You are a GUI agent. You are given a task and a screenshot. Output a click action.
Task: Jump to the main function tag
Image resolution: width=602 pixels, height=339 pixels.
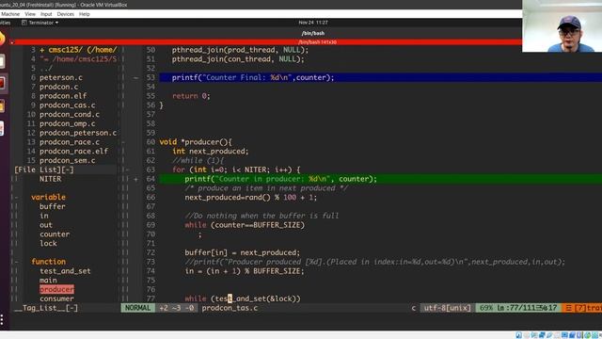pos(48,281)
